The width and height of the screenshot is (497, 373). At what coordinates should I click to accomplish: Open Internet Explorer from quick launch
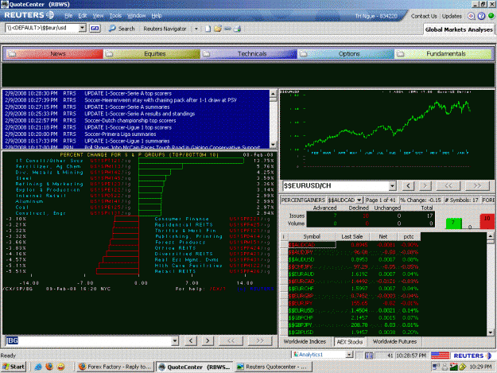(38, 367)
